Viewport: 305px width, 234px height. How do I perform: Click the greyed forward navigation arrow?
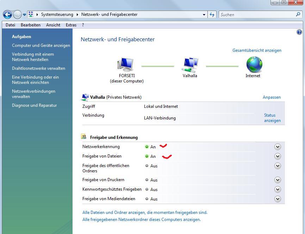[x=17, y=14]
